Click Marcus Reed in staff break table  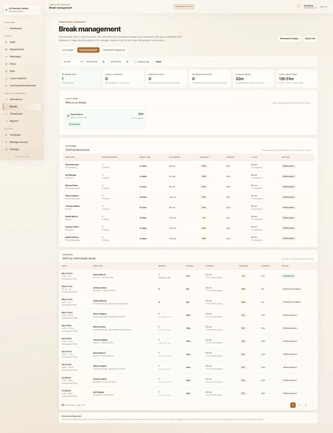[x=71, y=186]
